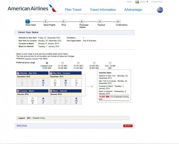Pick Tuesday 31 for New York–Curacao
179x144 pixels.
77,80
